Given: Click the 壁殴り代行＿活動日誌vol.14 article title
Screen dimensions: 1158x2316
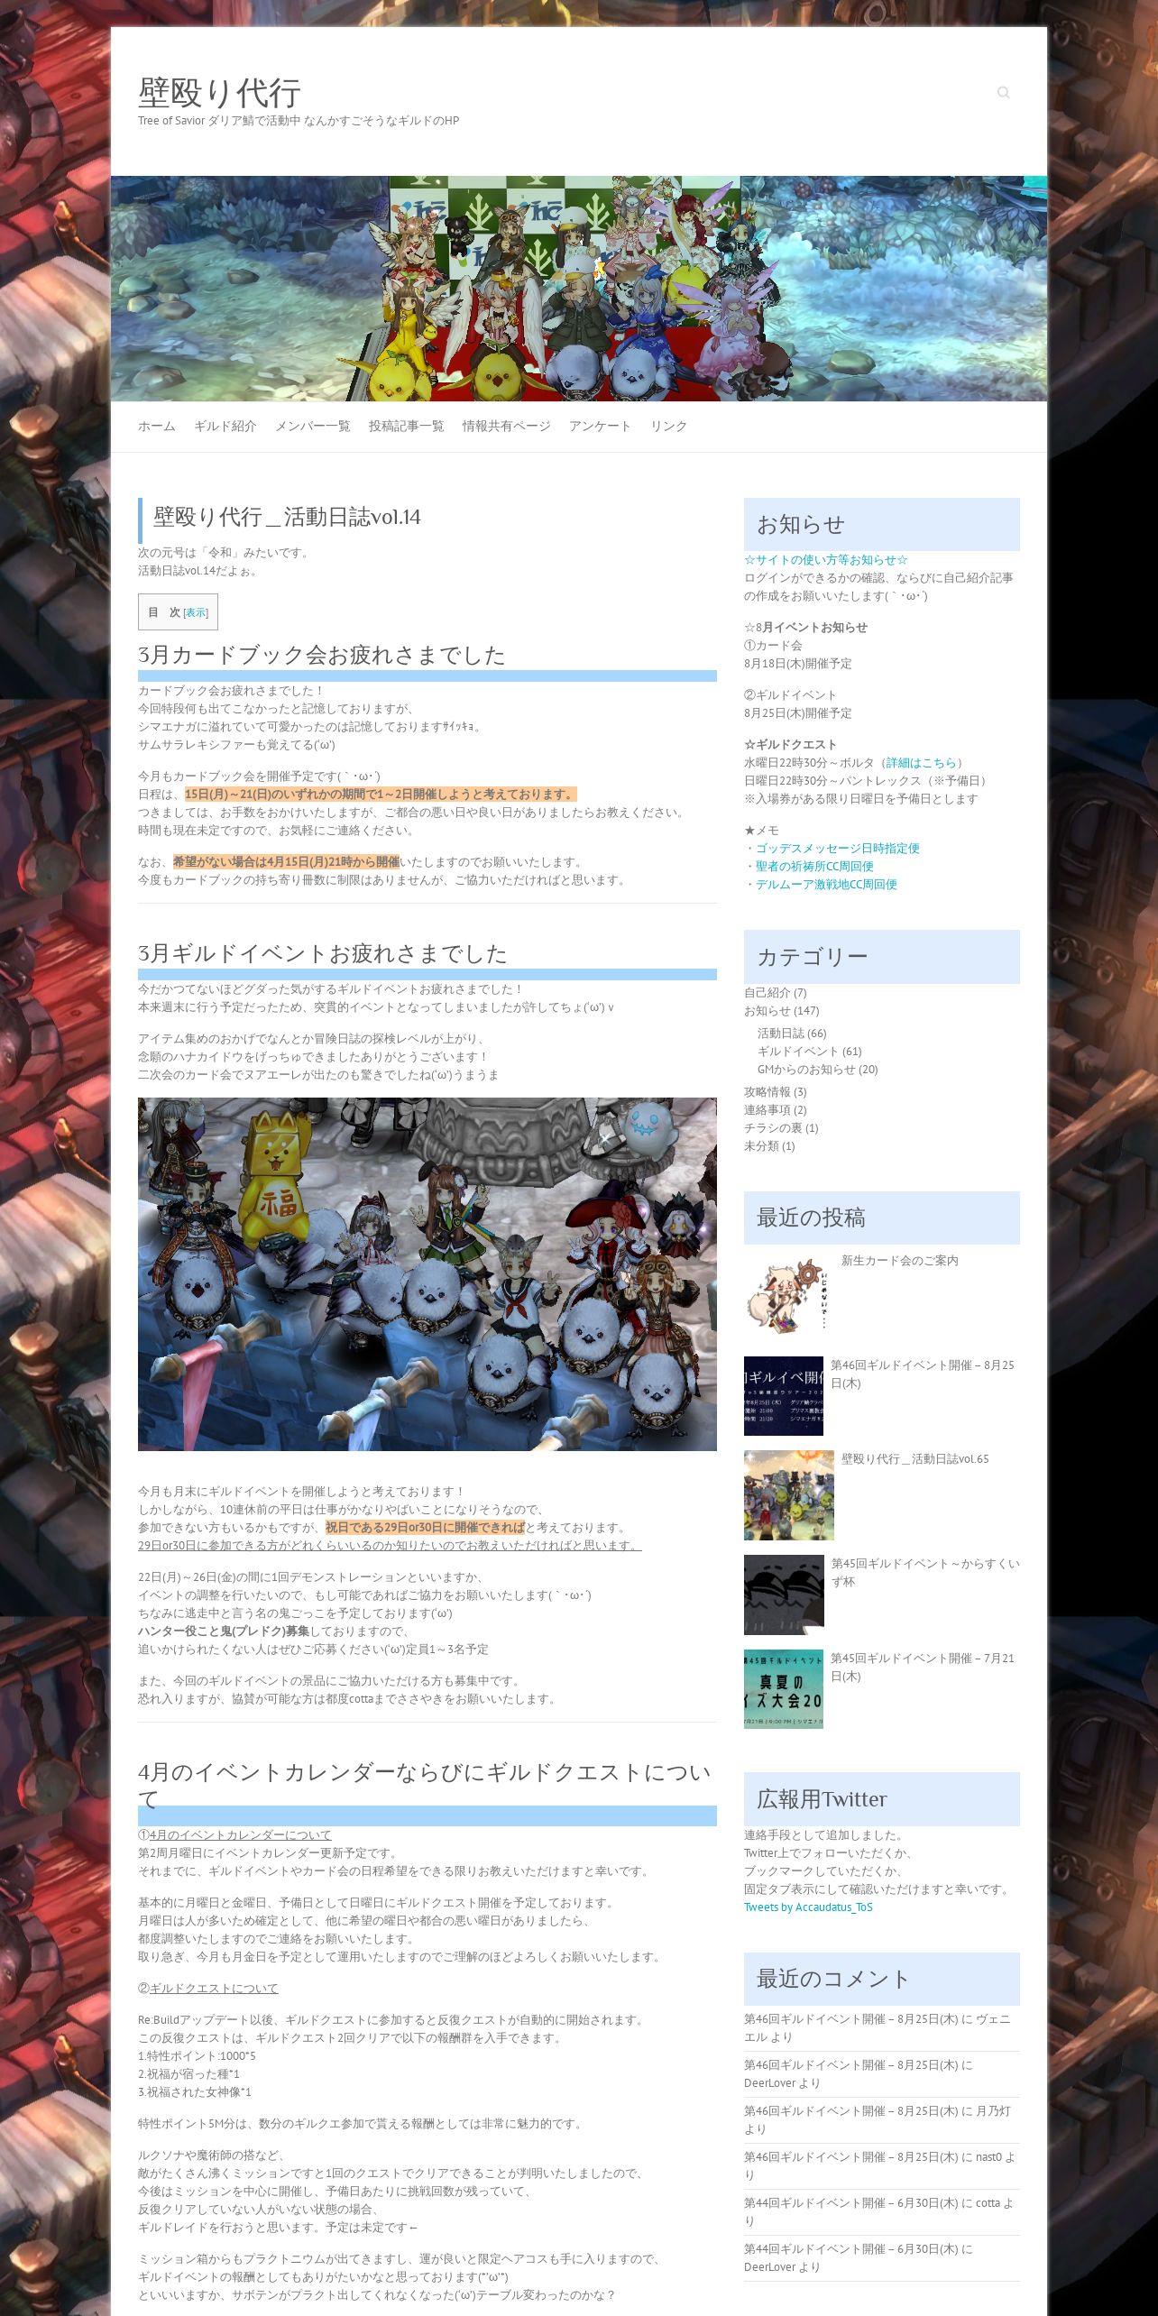Looking at the screenshot, I should click(x=287, y=518).
